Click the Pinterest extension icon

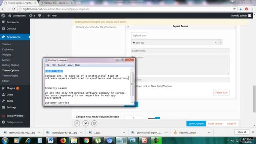click(x=246, y=9)
